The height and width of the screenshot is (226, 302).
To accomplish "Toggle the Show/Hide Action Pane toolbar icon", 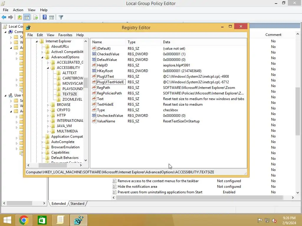I will coord(52,17).
